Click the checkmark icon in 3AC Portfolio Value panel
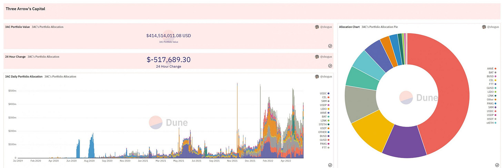 [x=330, y=46]
